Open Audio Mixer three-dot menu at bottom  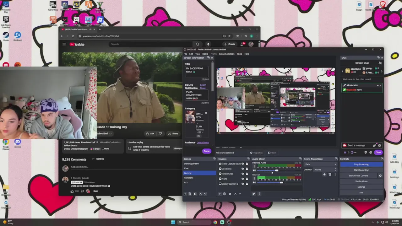259,194
